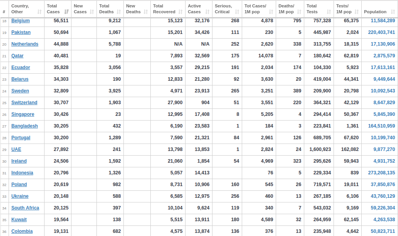Open the Indonesia country link
The height and width of the screenshot is (236, 398).
[22, 173]
